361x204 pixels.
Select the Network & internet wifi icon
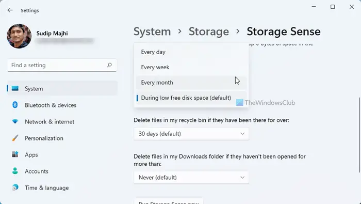(15, 121)
